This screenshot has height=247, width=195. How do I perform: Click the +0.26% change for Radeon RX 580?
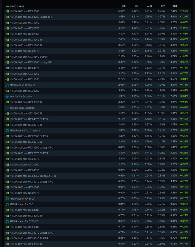[x=184, y=204]
